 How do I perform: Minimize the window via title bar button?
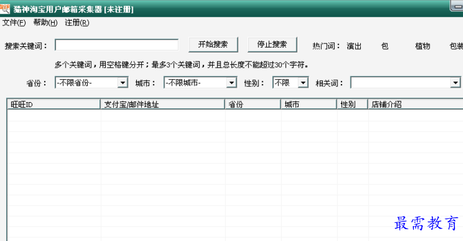coord(457,6)
